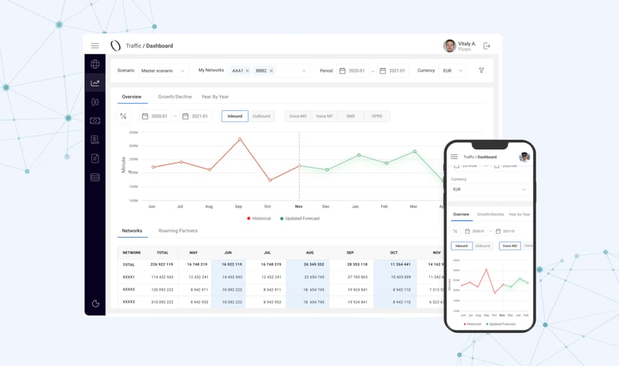Expand the My Networks selector

(x=303, y=70)
